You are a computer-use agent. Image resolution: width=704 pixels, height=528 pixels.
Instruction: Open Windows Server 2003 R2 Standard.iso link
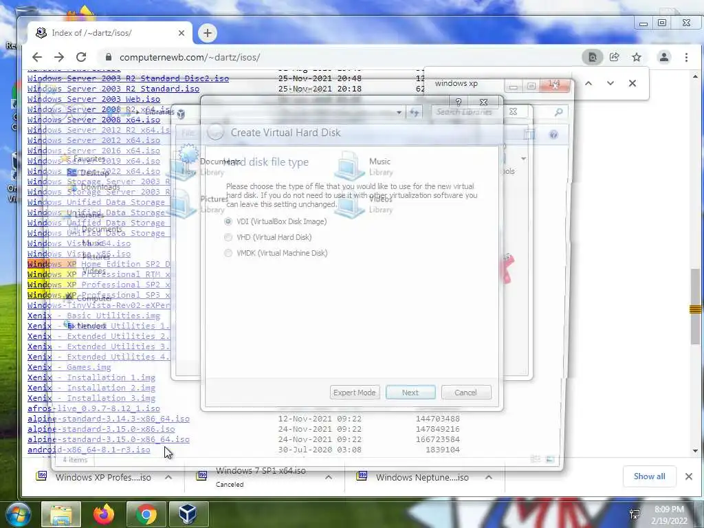(x=113, y=89)
